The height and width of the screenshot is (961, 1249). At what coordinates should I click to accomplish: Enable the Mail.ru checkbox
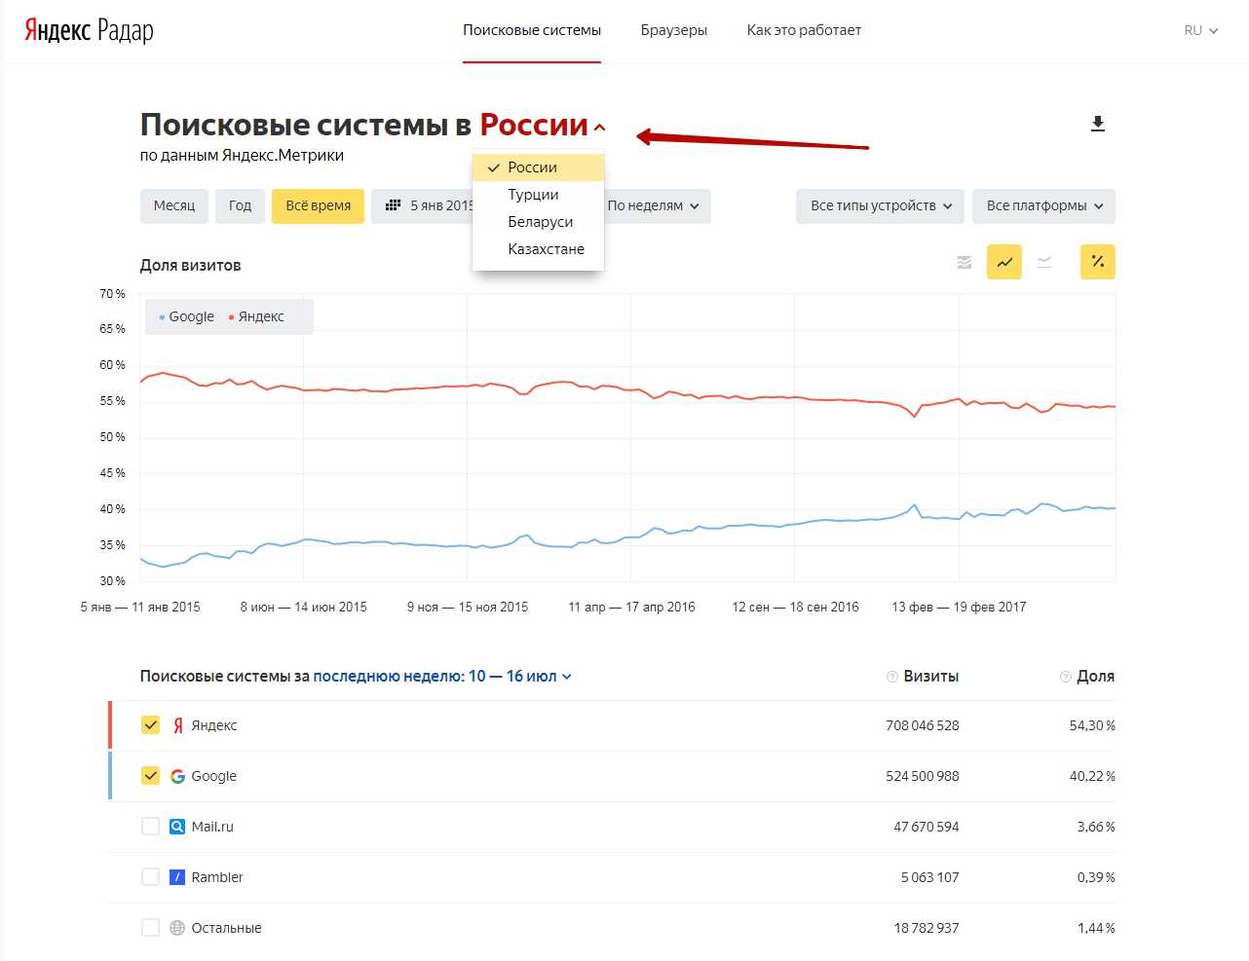pyautogui.click(x=150, y=827)
